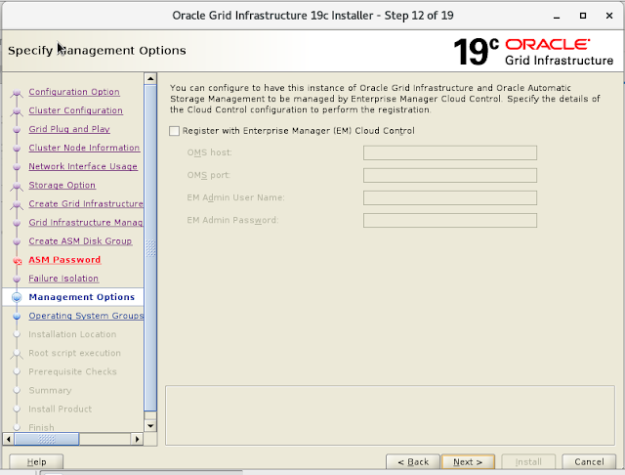Cancel the installer
The height and width of the screenshot is (475, 625).
589,462
